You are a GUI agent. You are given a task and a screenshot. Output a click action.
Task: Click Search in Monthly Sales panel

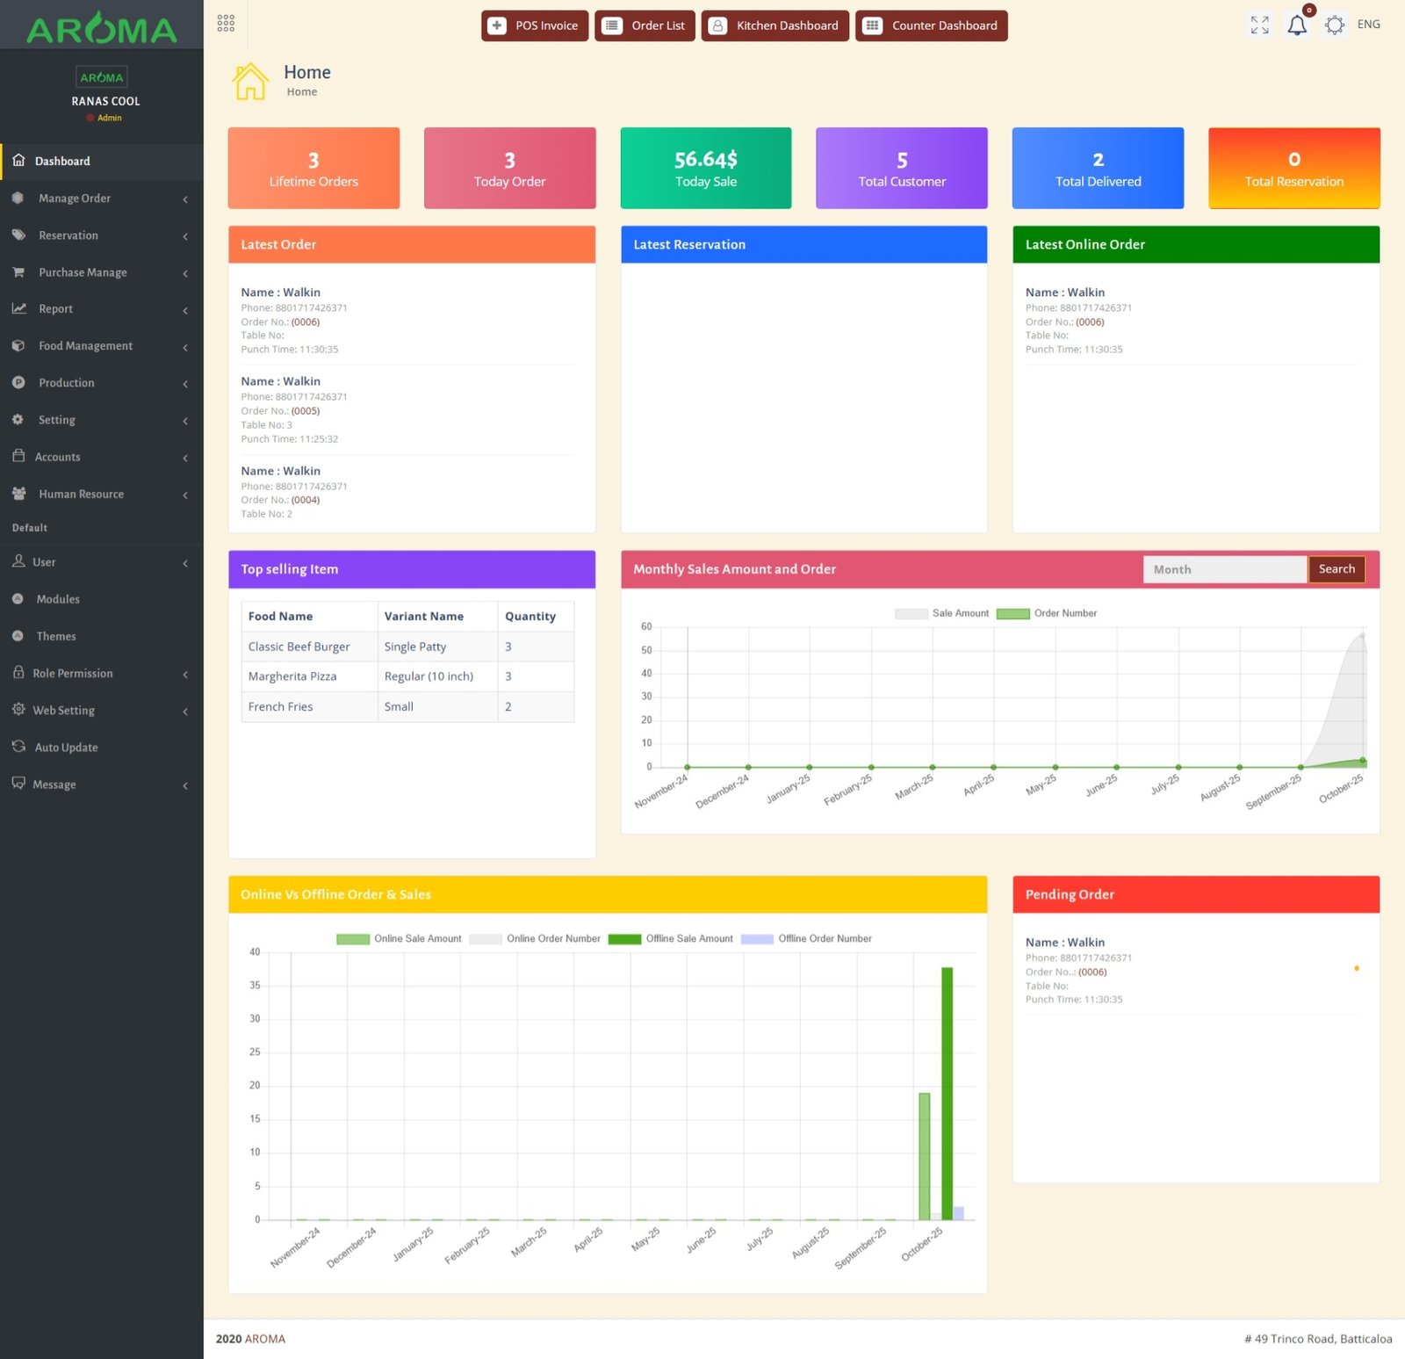[x=1336, y=569]
